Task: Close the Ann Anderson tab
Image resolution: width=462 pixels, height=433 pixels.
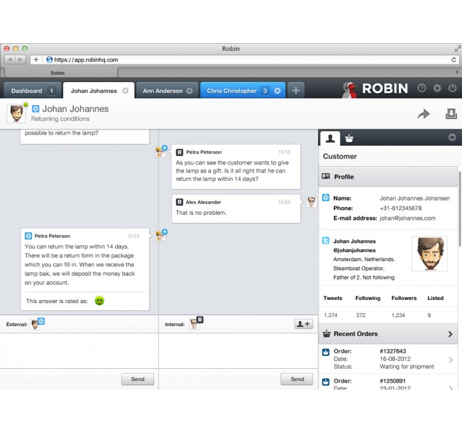Action: coord(189,90)
